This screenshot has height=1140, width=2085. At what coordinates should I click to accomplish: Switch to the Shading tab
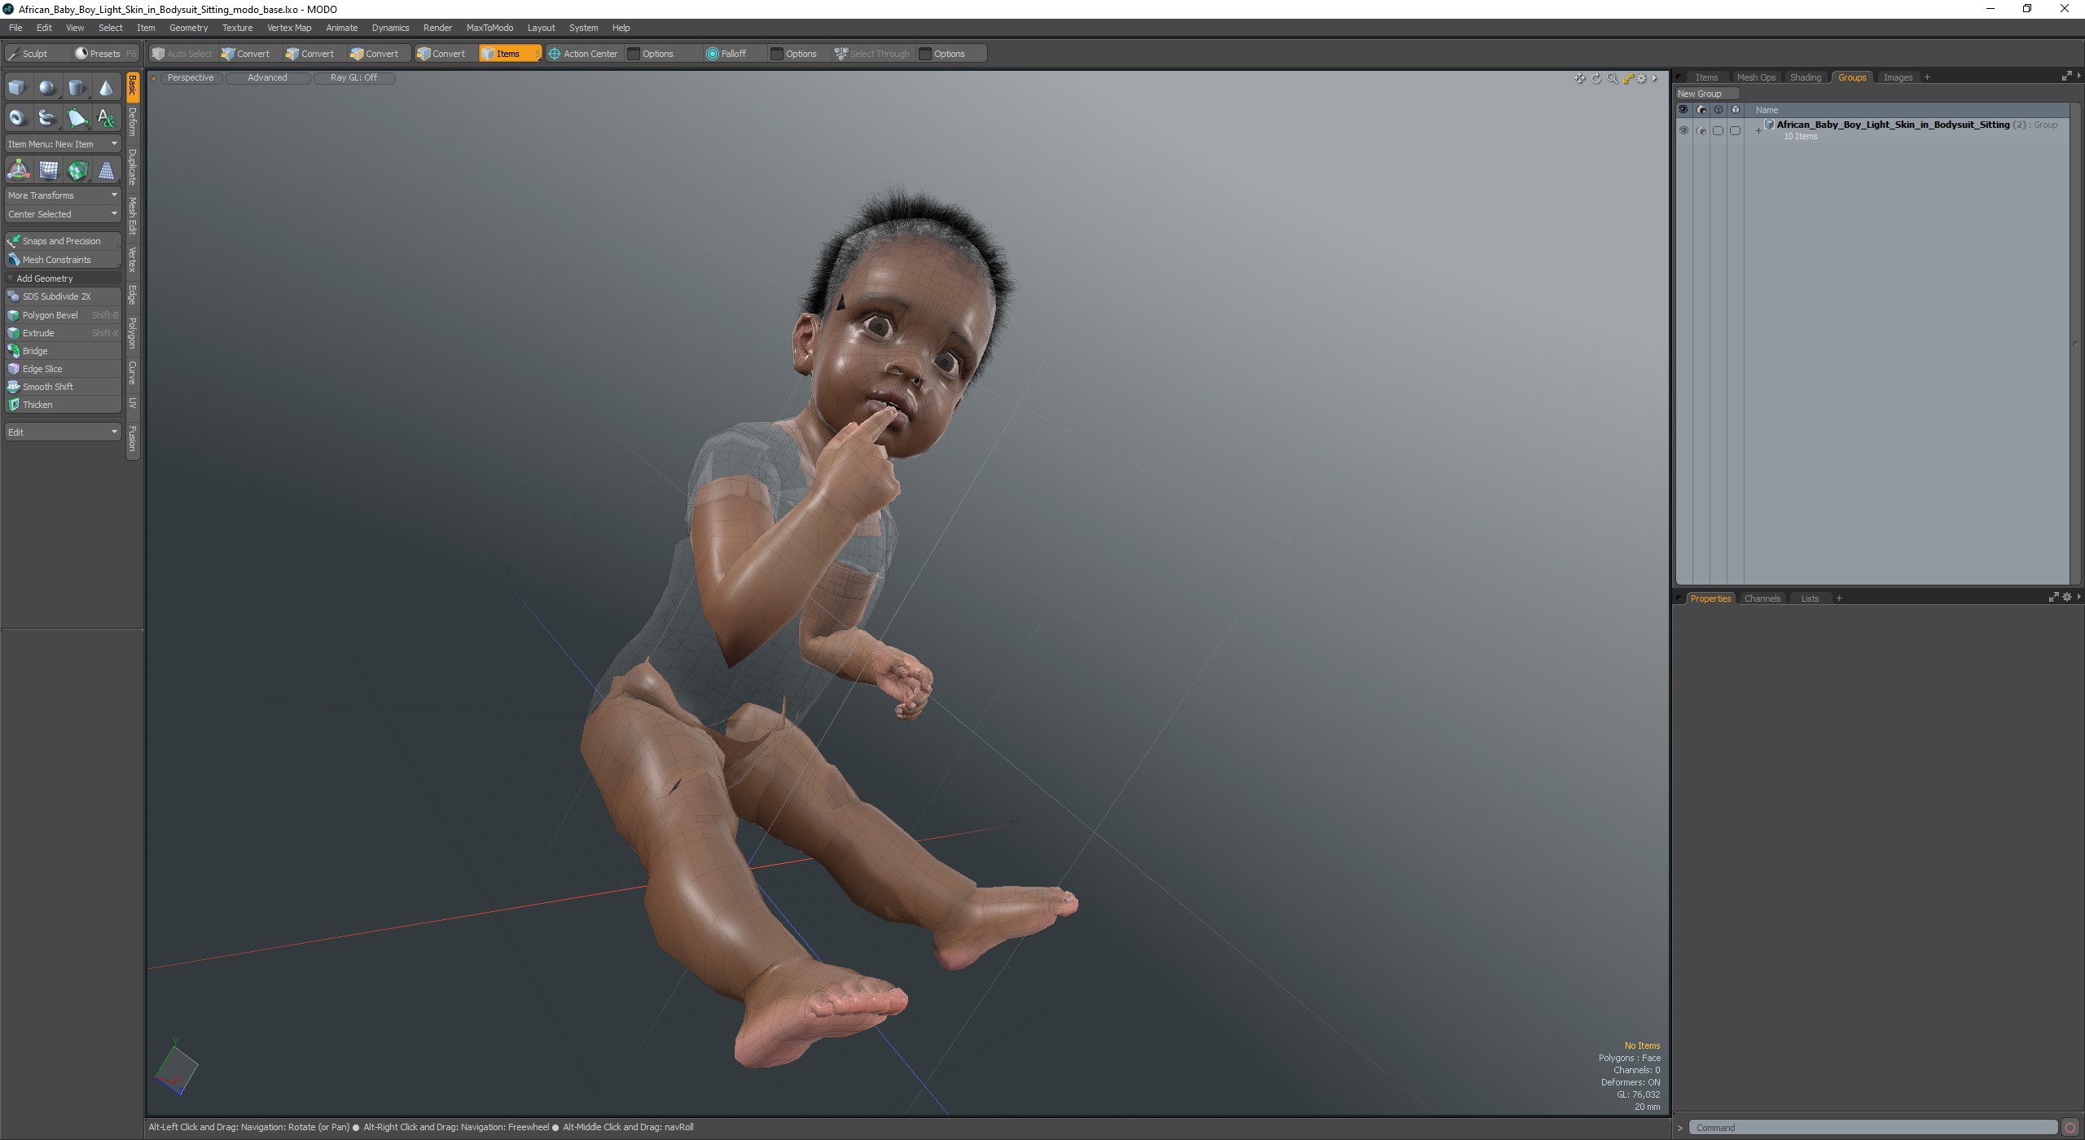[x=1805, y=77]
